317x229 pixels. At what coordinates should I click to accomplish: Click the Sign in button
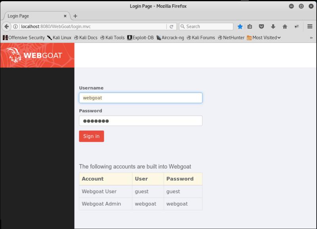[x=92, y=136]
